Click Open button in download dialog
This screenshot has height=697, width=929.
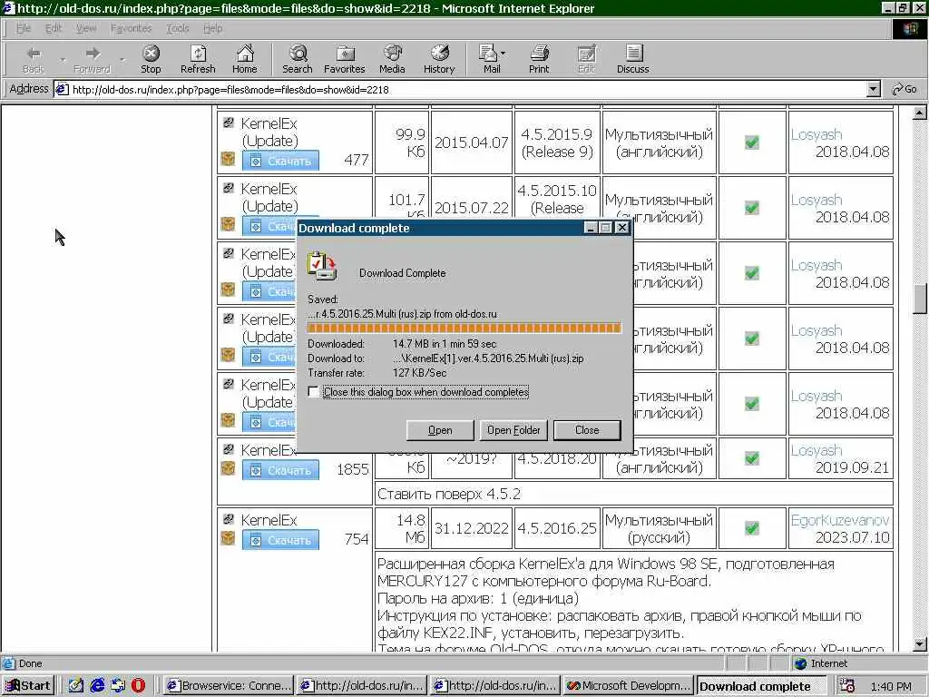[440, 429]
